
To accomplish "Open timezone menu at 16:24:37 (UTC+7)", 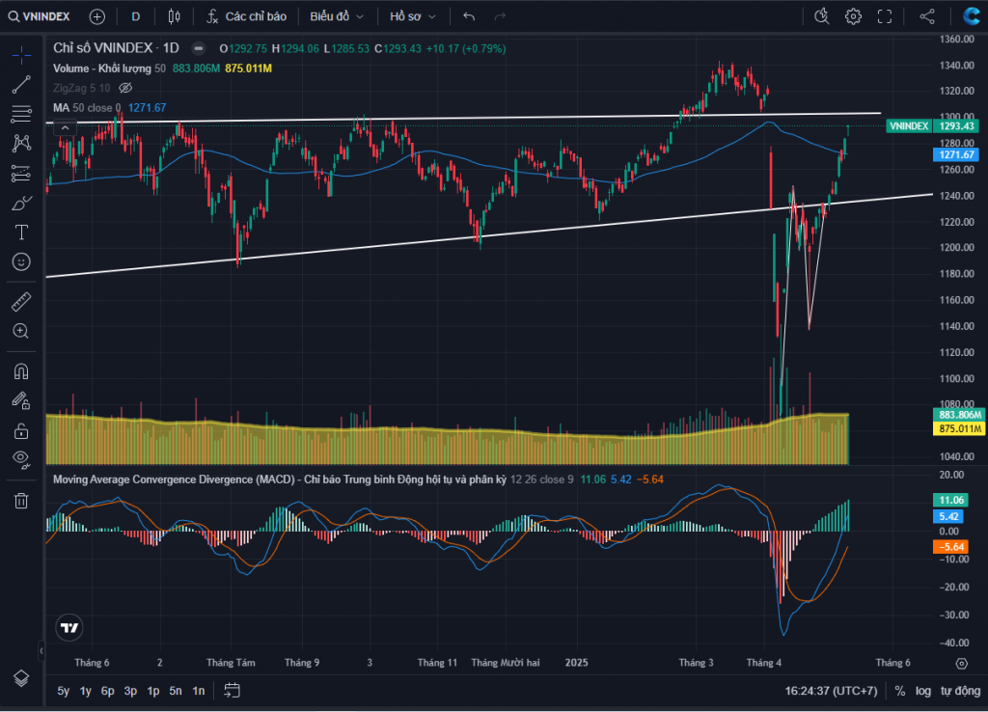I will pos(831,691).
